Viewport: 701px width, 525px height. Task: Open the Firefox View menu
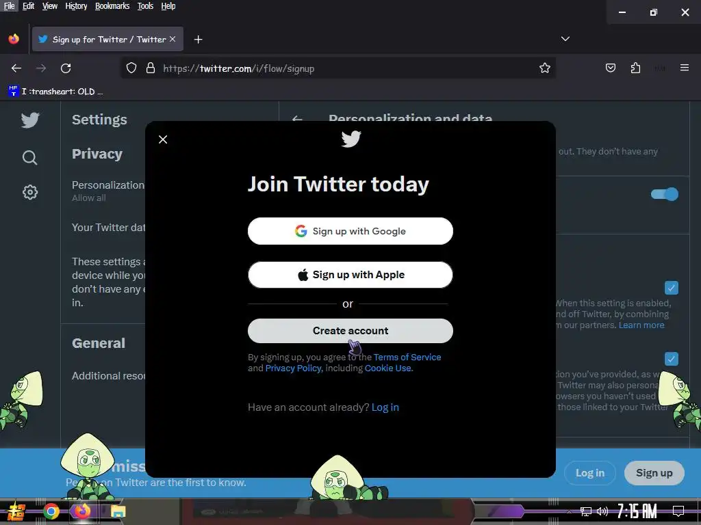pos(49,5)
